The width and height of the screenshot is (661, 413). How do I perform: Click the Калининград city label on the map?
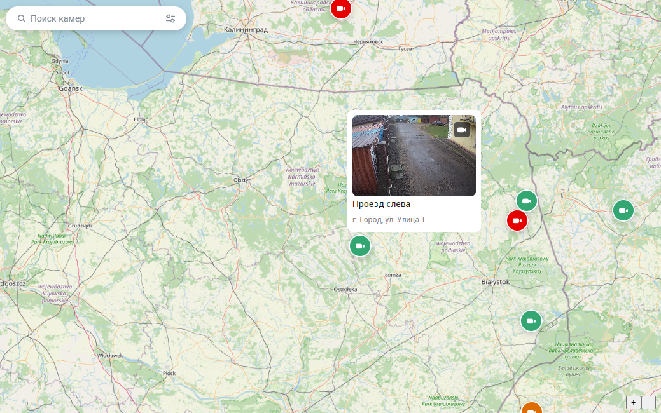coord(246,29)
